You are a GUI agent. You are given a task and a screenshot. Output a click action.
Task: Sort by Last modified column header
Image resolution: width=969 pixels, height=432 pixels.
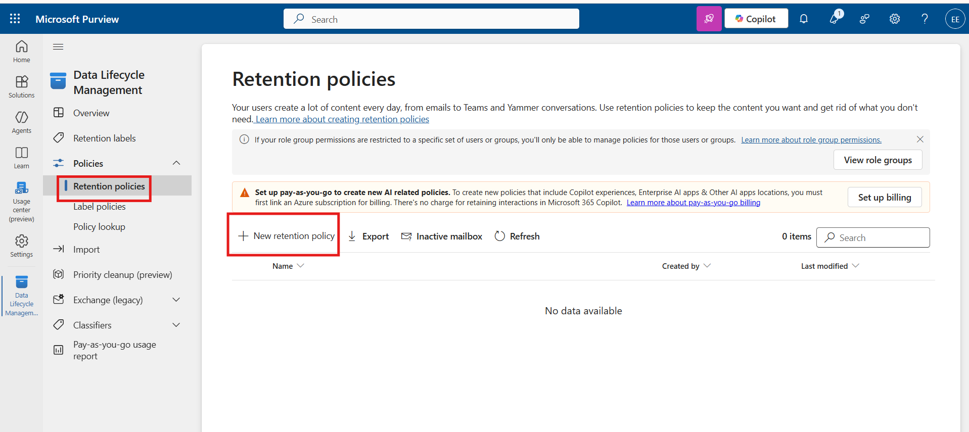(829, 266)
